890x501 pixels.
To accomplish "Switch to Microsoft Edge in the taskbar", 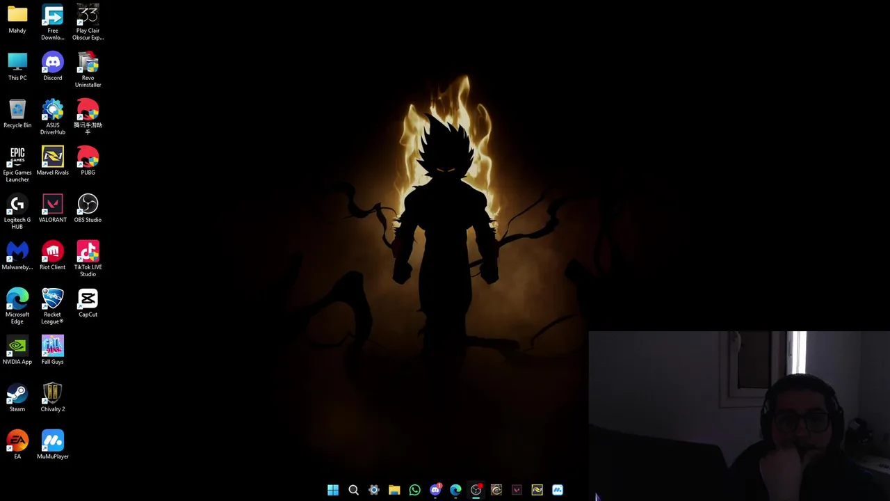I will pos(455,490).
